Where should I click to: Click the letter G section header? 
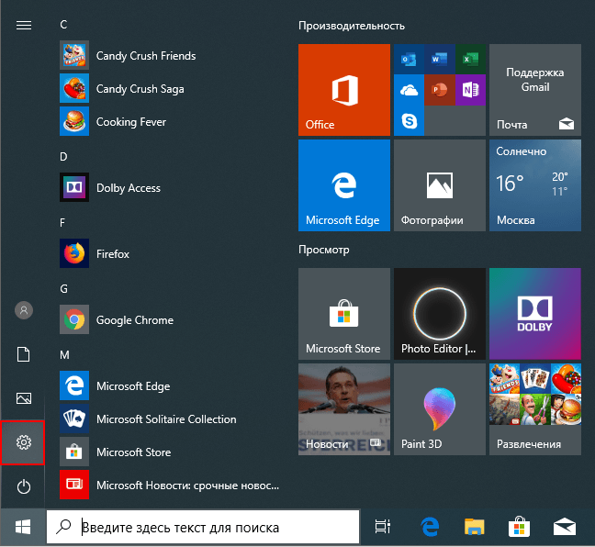coord(63,289)
